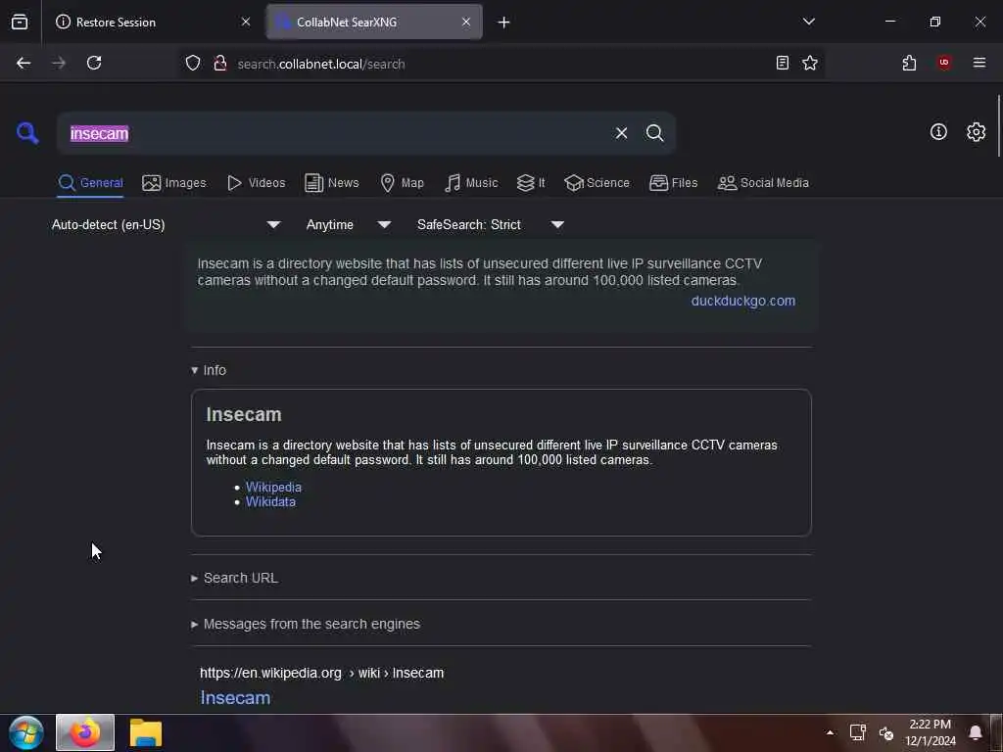Open the notifications bell

coord(975,732)
